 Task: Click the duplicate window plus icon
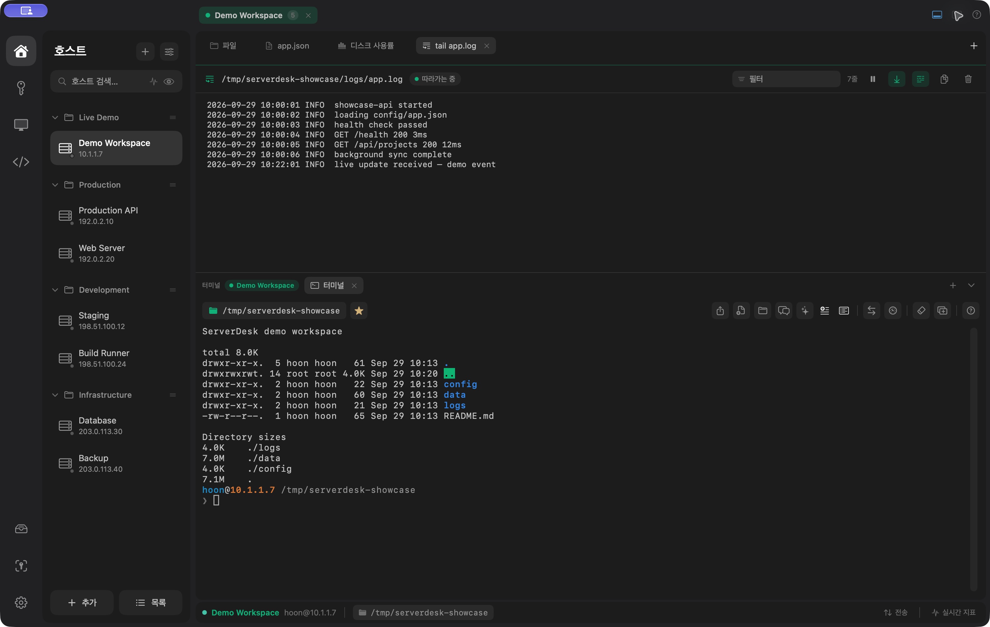coord(942,311)
